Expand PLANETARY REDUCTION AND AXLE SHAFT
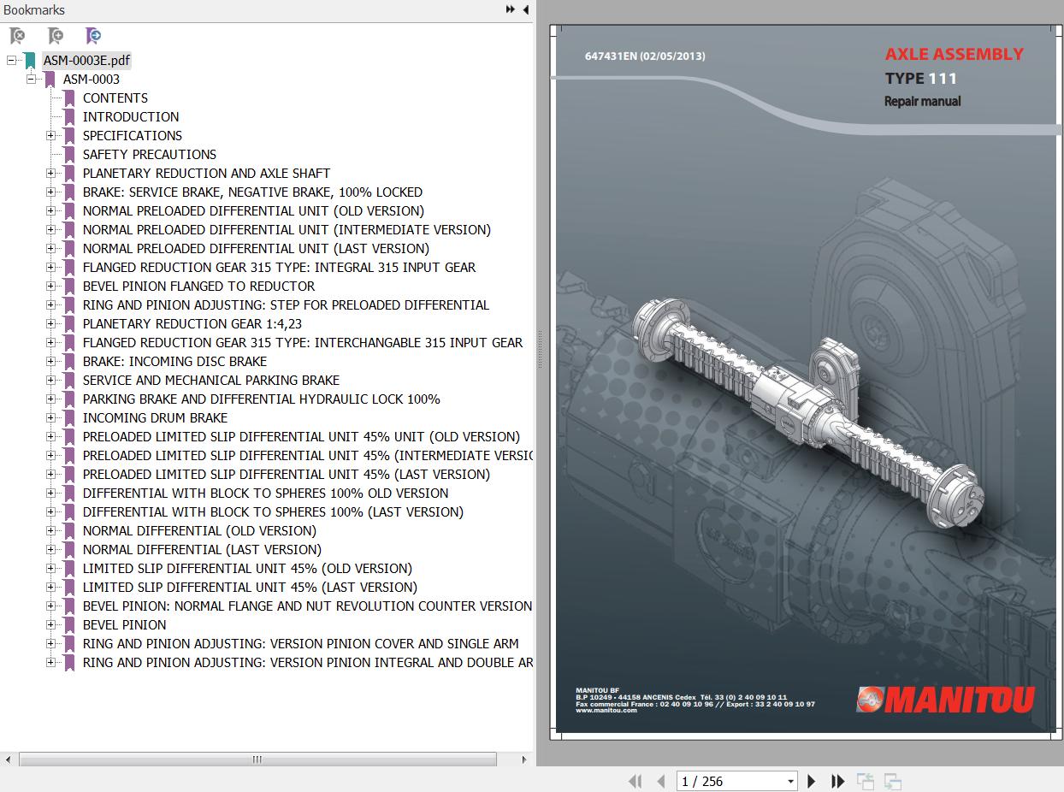Viewport: 1064px width, 792px height. pos(50,173)
